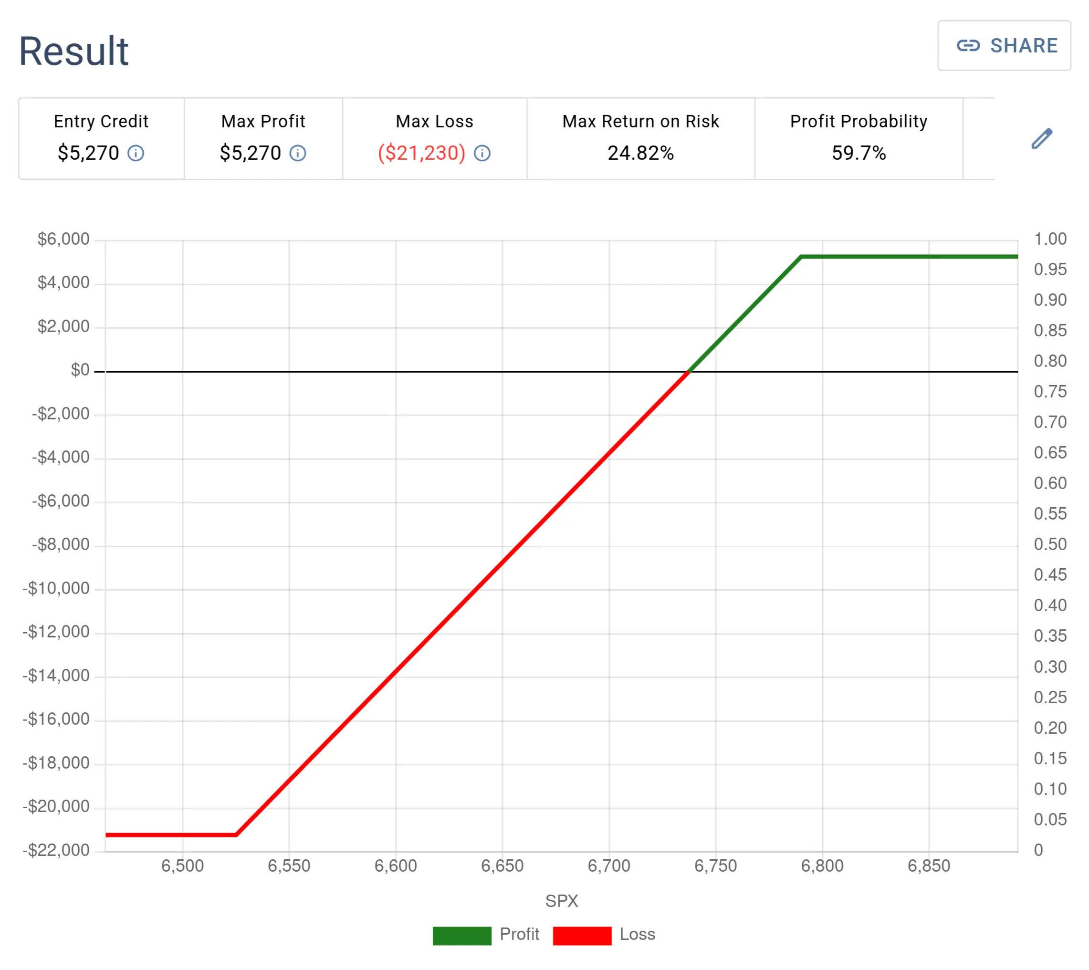The image size is (1089, 970).
Task: Select the Max Return on Risk card
Action: [x=640, y=138]
